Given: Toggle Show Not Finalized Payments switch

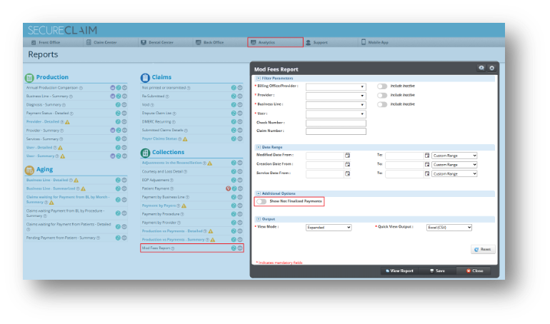Looking at the screenshot, I should (261, 202).
